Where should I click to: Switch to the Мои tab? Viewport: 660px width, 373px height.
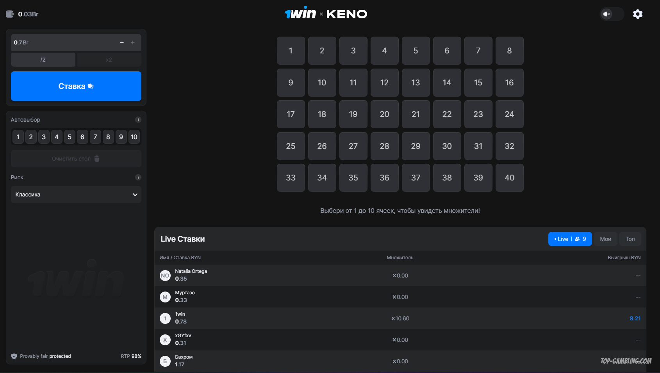(x=605, y=239)
